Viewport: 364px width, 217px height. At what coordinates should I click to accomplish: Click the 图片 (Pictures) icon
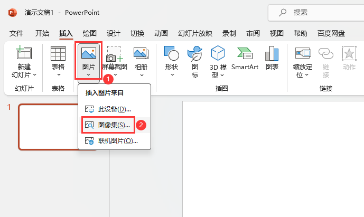tap(89, 53)
